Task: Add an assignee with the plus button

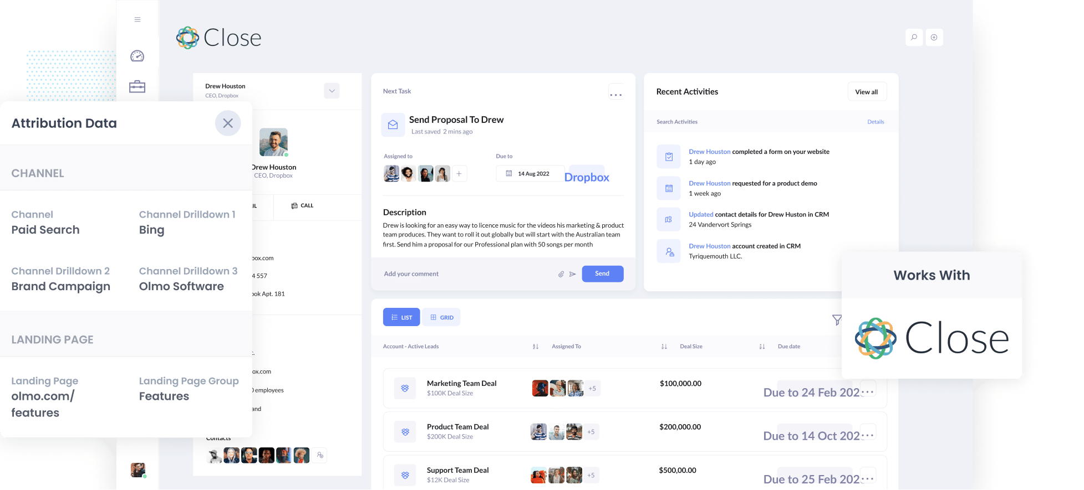Action: [459, 174]
